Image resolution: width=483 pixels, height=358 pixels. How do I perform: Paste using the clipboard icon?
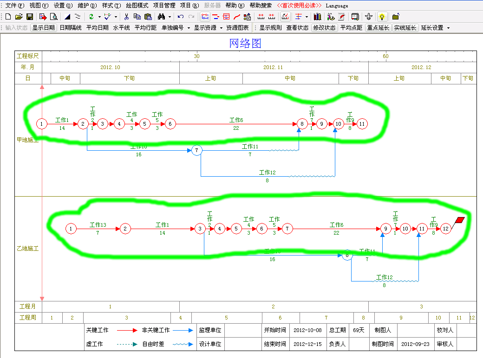coord(148,17)
